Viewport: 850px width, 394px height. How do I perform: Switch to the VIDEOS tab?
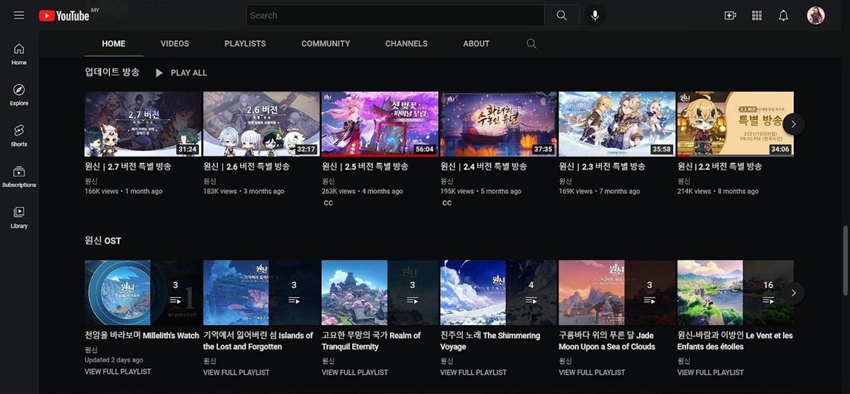point(175,44)
